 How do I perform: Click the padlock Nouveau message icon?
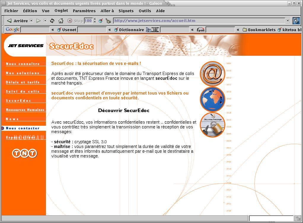point(213,125)
